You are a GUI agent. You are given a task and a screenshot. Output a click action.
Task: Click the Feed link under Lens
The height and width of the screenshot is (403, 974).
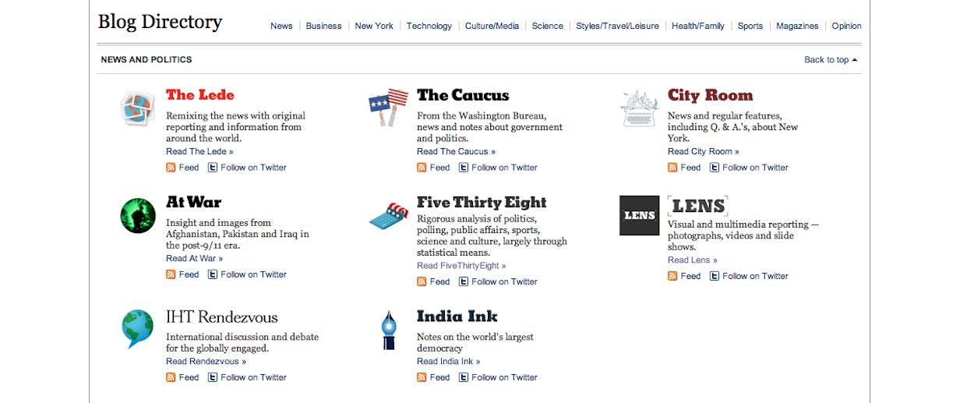690,276
